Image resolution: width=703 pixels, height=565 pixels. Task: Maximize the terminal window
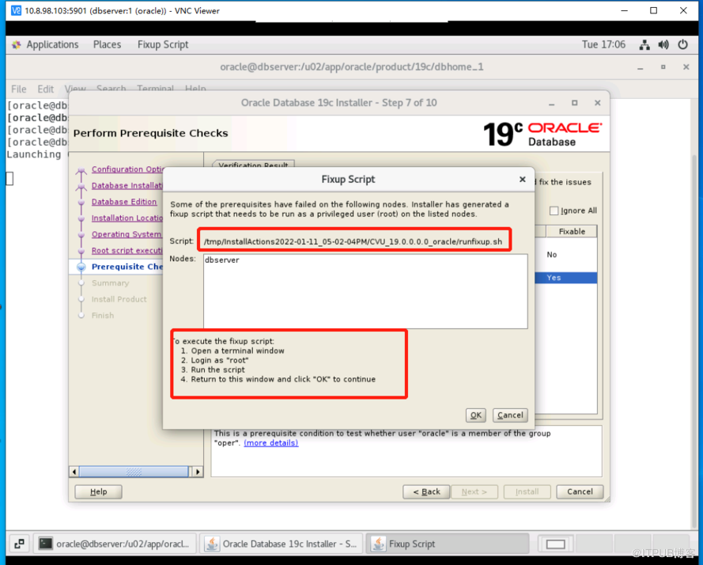coord(663,67)
